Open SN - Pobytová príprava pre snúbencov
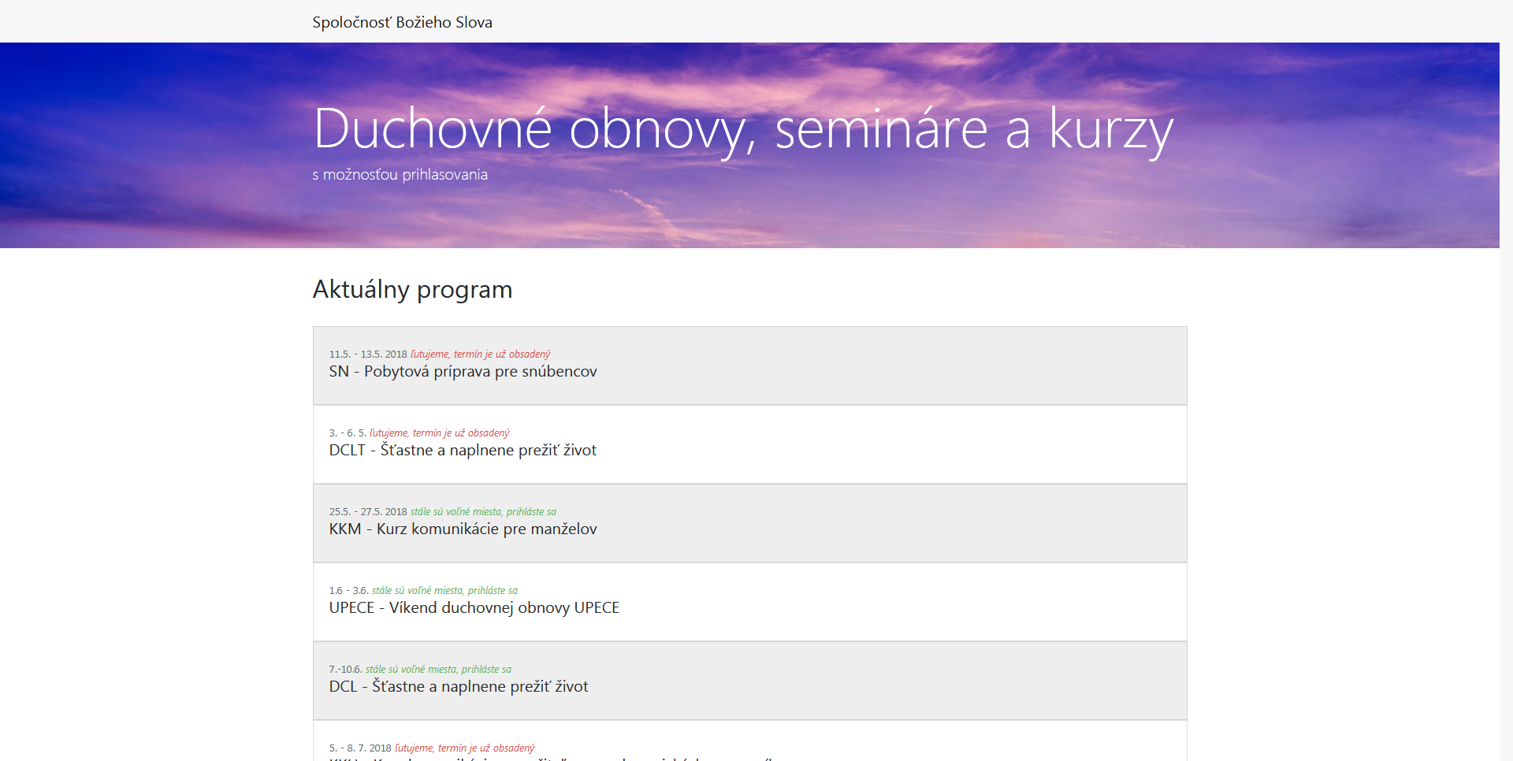Image resolution: width=1513 pixels, height=761 pixels. click(x=463, y=372)
